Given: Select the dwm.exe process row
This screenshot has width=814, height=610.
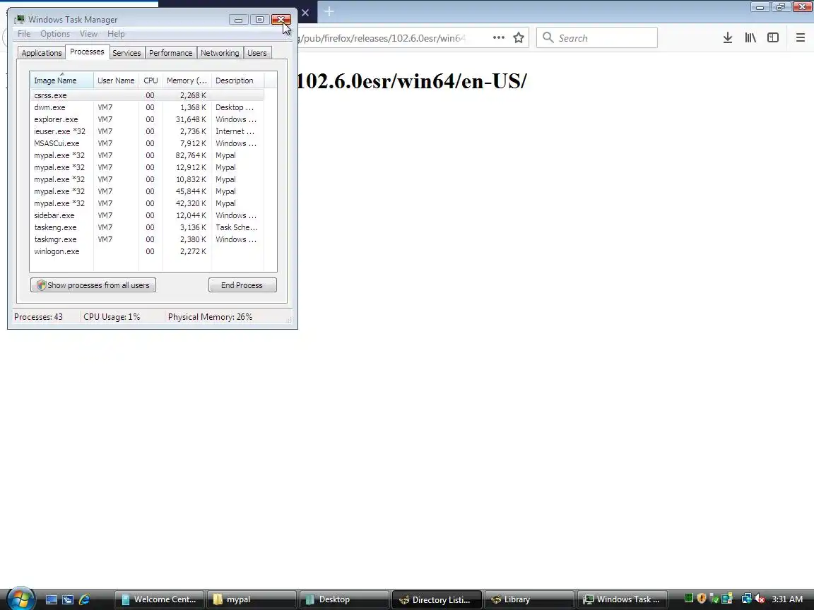Looking at the screenshot, I should [x=147, y=107].
